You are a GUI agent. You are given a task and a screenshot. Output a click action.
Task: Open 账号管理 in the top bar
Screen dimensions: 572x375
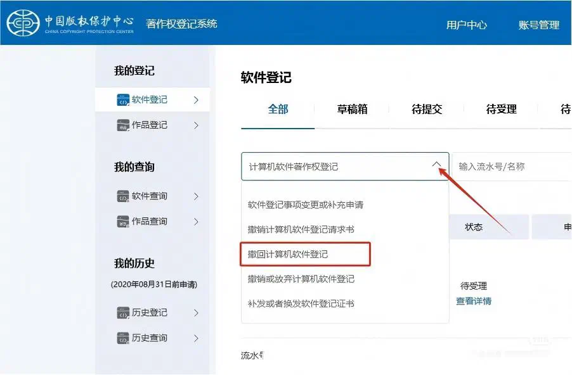539,25
